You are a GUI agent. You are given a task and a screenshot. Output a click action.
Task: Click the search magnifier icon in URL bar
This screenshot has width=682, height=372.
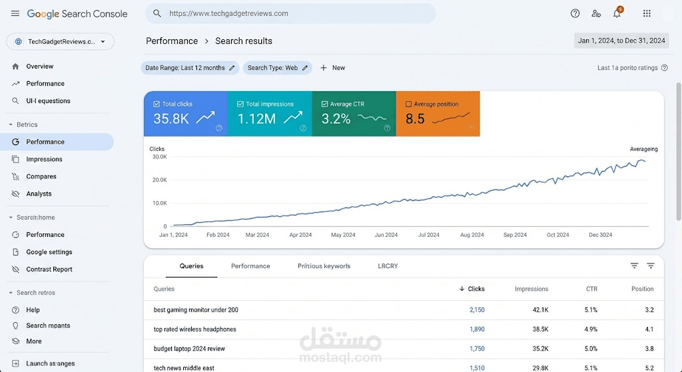(x=157, y=13)
